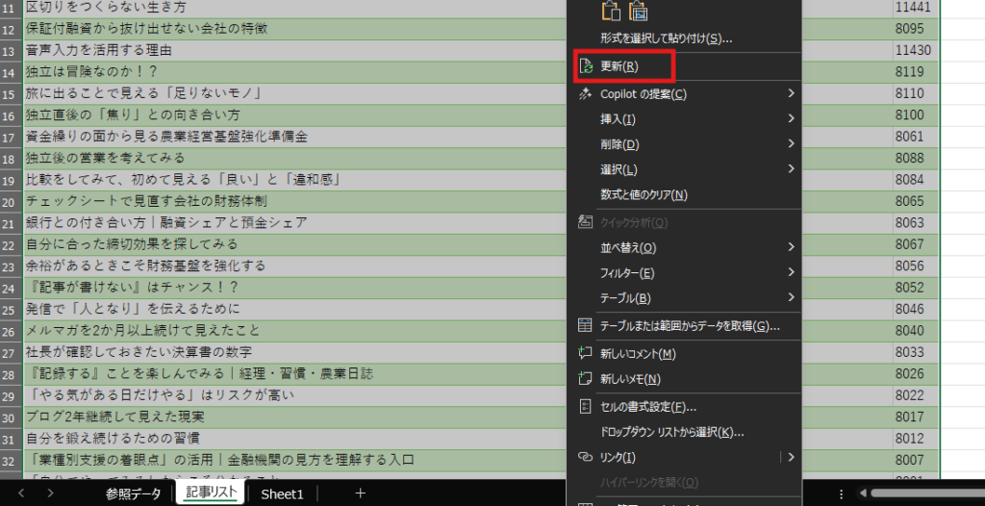The width and height of the screenshot is (985, 506).
Task: Click the 新しいメモ note icon
Action: pos(585,379)
